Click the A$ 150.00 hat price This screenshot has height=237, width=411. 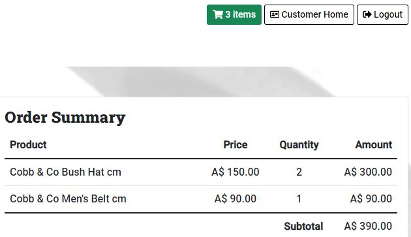pyautogui.click(x=236, y=172)
